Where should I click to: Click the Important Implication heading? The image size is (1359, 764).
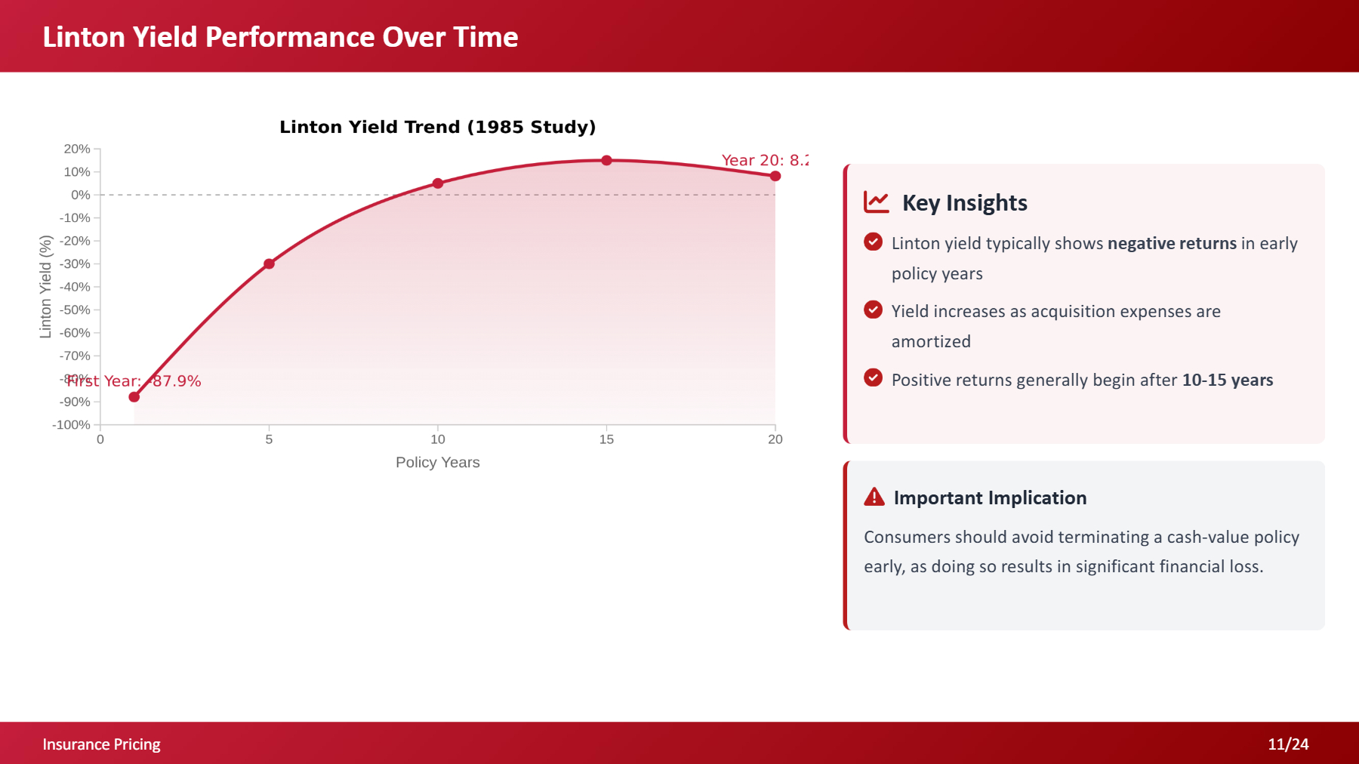click(990, 498)
